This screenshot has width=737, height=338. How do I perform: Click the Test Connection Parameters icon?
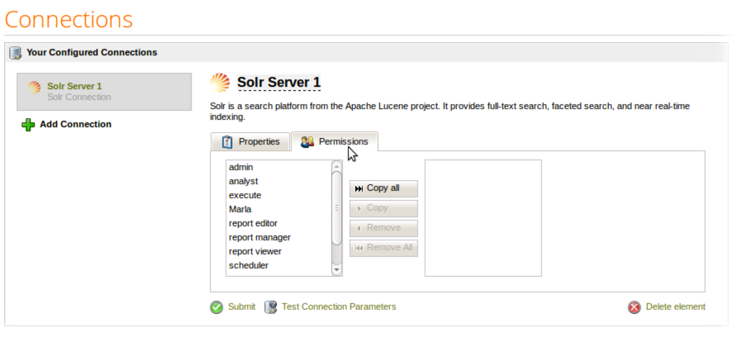click(x=270, y=307)
